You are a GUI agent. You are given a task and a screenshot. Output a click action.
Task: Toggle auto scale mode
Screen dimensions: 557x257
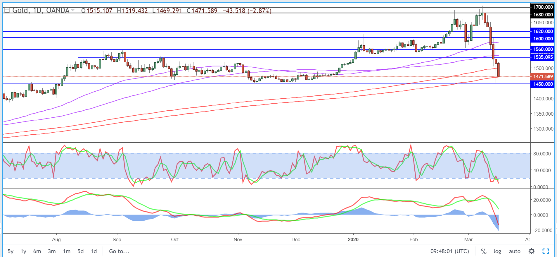coord(515,251)
